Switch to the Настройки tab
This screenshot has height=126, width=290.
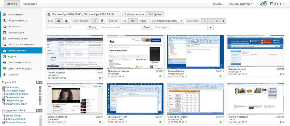click(x=30, y=4)
